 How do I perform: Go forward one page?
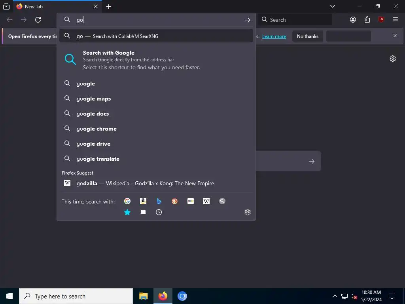[x=23, y=20]
